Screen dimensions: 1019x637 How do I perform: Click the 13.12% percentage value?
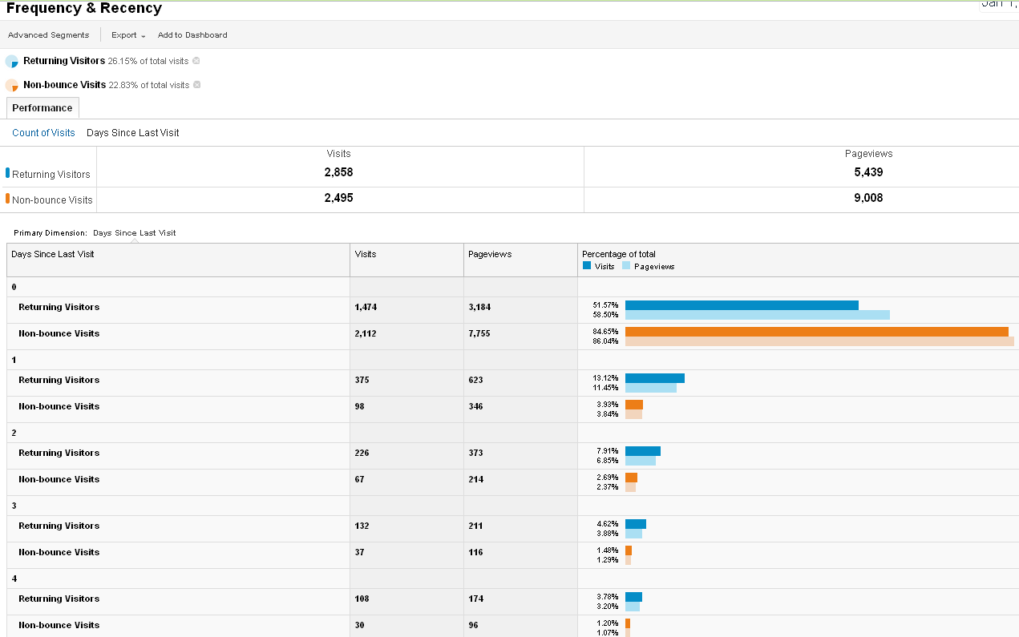[x=605, y=378]
